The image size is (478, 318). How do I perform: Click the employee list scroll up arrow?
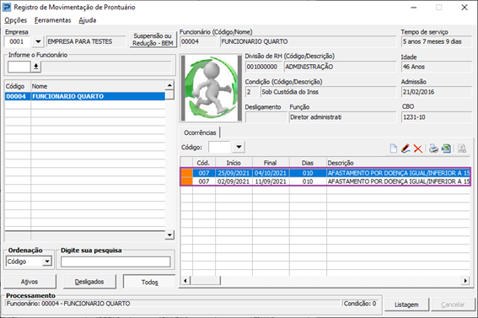pyautogui.click(x=169, y=85)
